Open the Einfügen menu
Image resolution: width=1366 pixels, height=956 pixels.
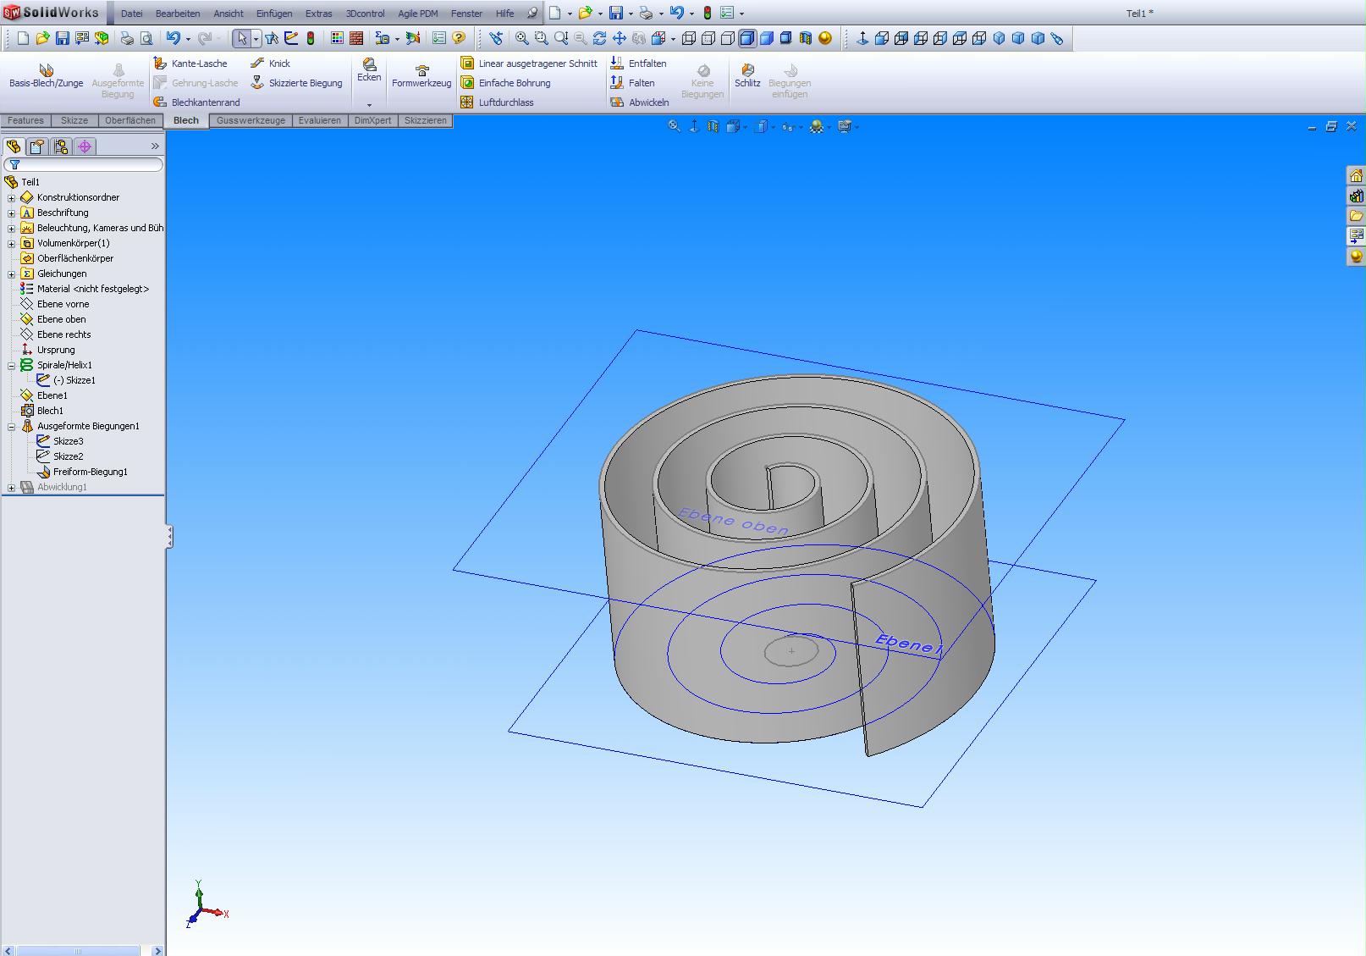pyautogui.click(x=274, y=14)
